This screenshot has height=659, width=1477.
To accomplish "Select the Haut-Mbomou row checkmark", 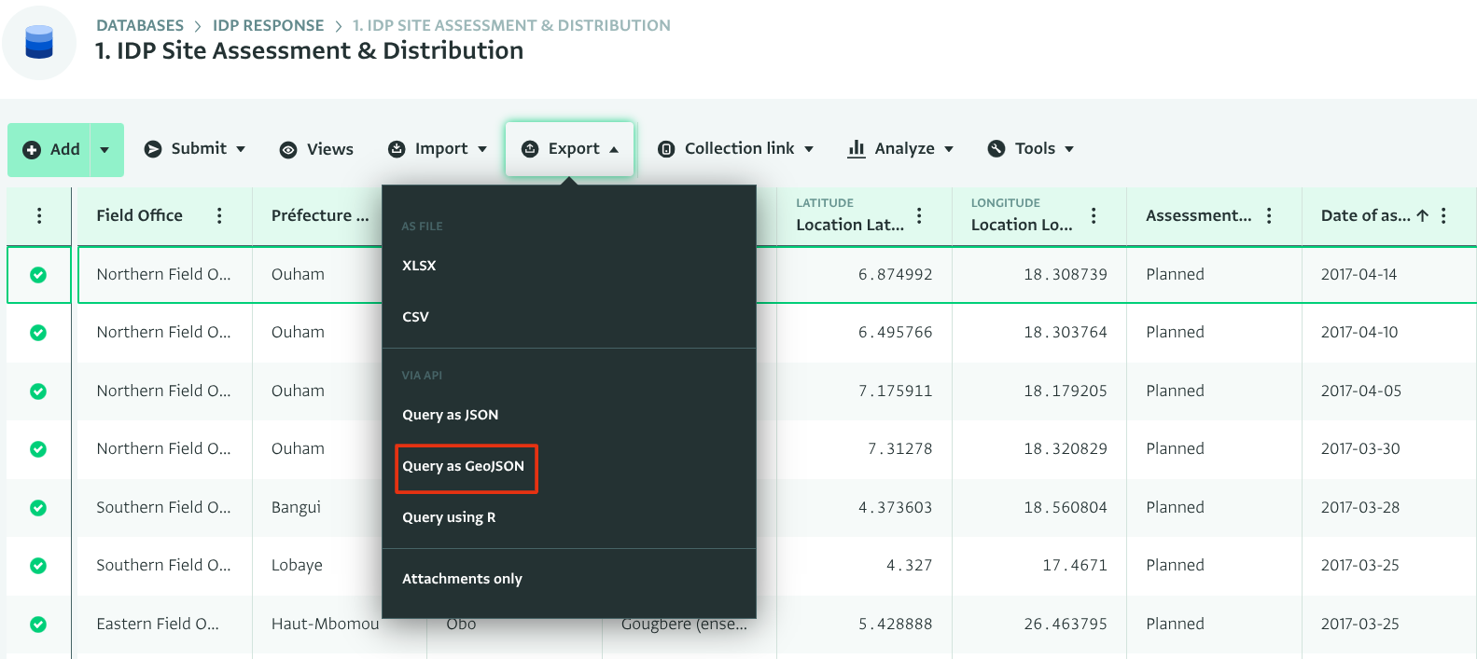I will click(38, 625).
